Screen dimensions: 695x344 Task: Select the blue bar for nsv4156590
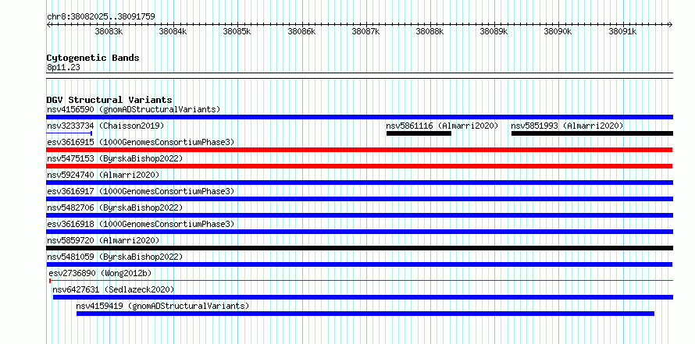pos(359,117)
